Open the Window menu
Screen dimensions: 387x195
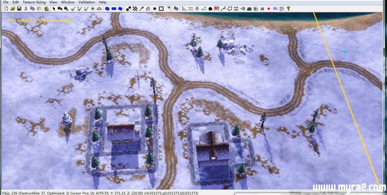(x=68, y=2)
